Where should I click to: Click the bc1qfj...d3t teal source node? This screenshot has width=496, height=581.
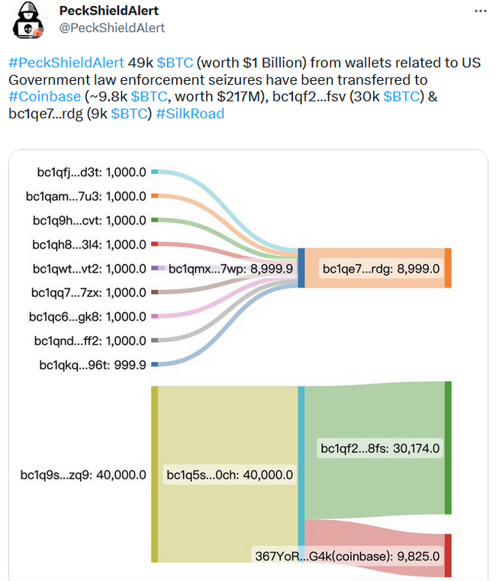pyautogui.click(x=155, y=172)
